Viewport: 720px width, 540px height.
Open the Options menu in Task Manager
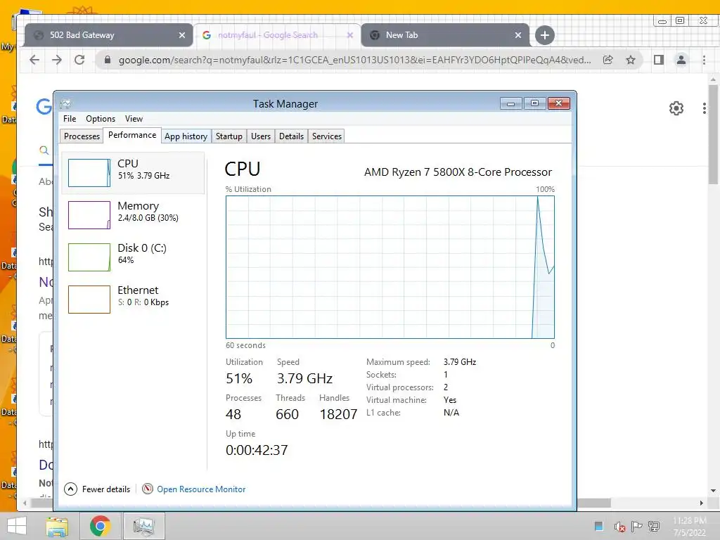pyautogui.click(x=101, y=119)
